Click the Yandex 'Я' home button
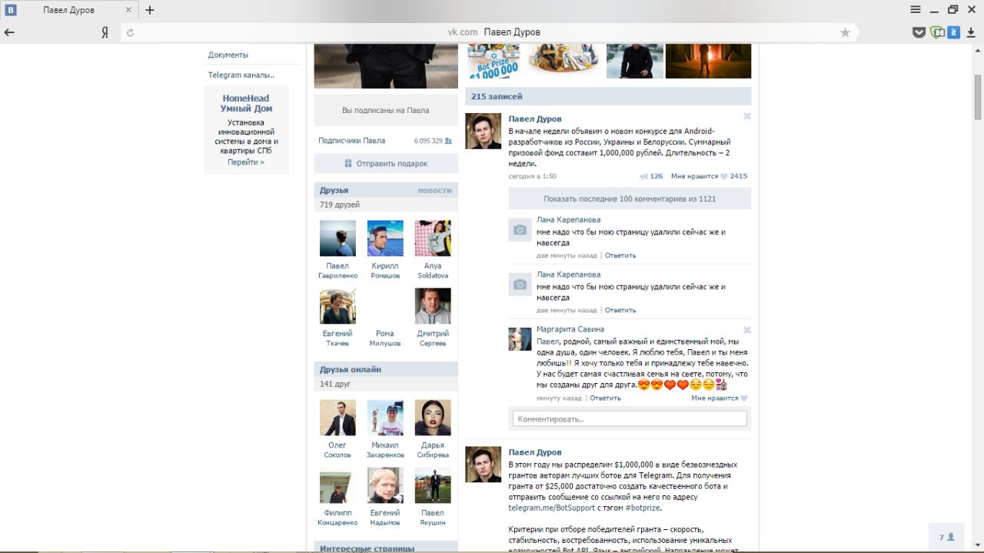The height and width of the screenshot is (553, 984). (105, 32)
